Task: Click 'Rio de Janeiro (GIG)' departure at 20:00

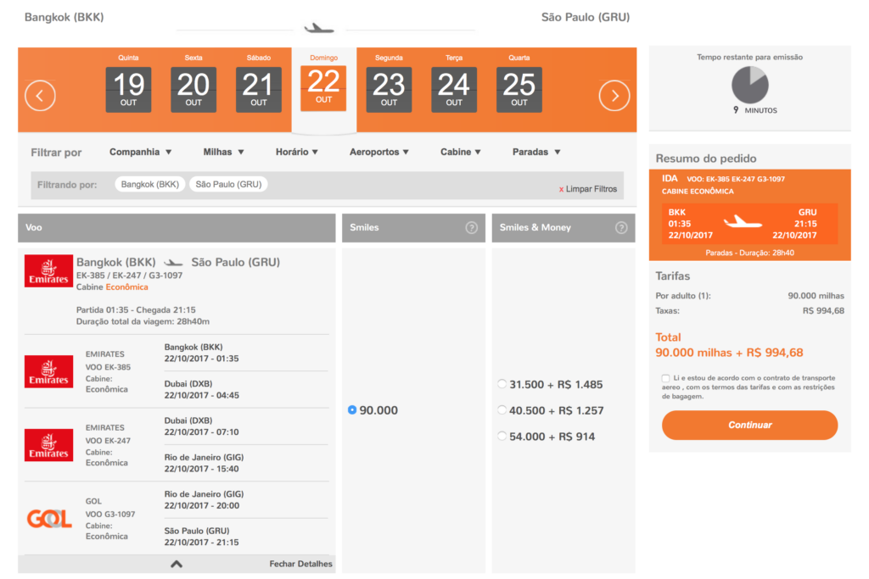Action: (x=204, y=494)
